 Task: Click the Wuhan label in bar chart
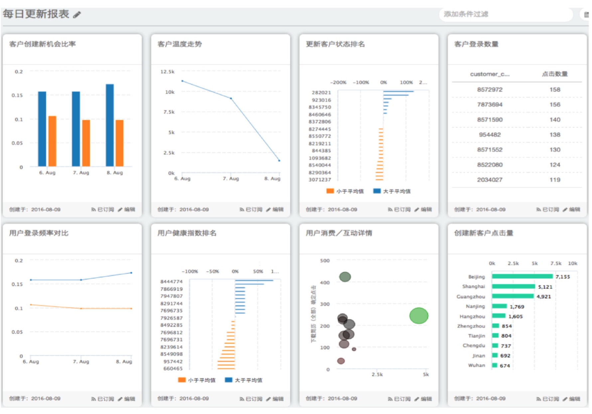477,365
